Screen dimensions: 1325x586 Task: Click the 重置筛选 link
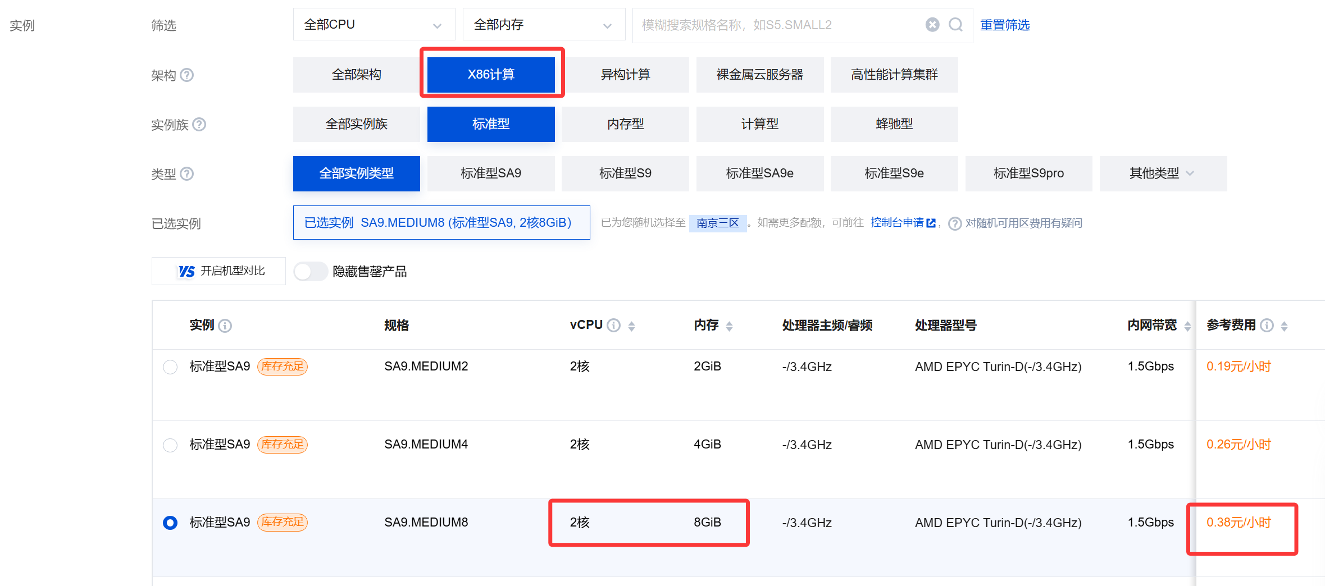(x=1005, y=25)
